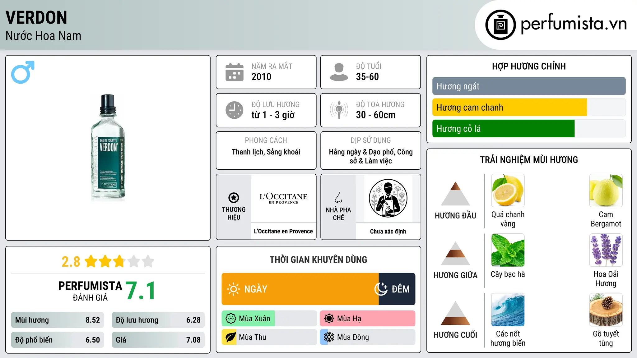Click the longevity value từ 1 - 3 giờ

point(273,115)
